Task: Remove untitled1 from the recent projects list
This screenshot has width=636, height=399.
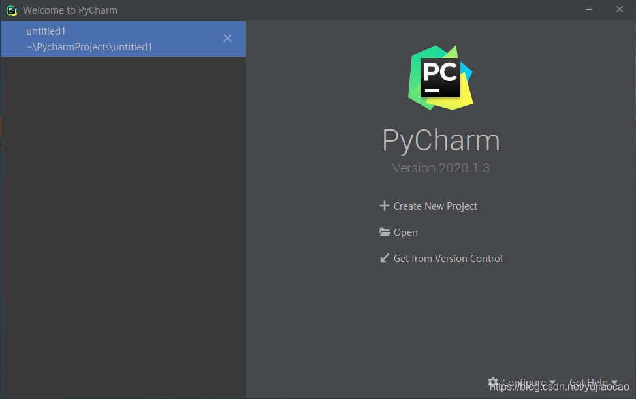Action: coord(227,38)
